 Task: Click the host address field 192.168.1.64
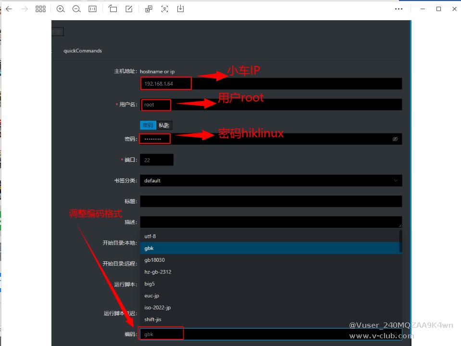click(x=271, y=84)
